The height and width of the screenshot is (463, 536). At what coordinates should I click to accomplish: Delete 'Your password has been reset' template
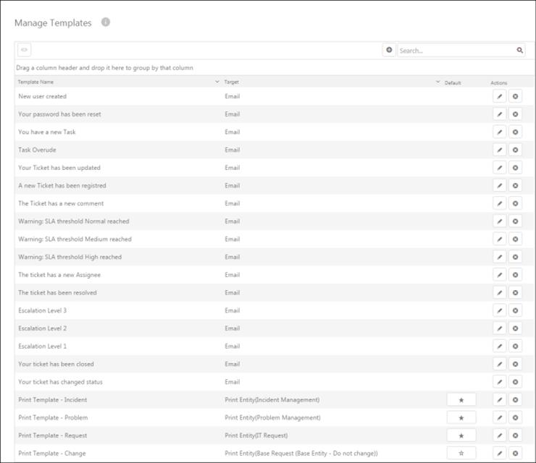515,114
